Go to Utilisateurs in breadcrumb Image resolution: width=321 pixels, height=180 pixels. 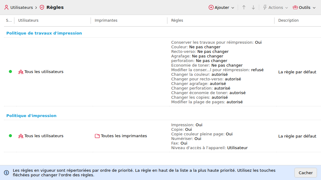(x=21, y=7)
